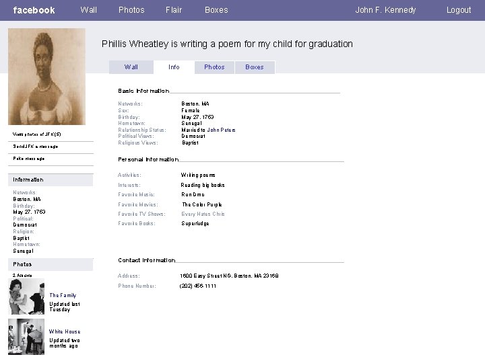The width and height of the screenshot is (485, 363).
Task: Click the Writing poems activities value
Action: point(198,175)
